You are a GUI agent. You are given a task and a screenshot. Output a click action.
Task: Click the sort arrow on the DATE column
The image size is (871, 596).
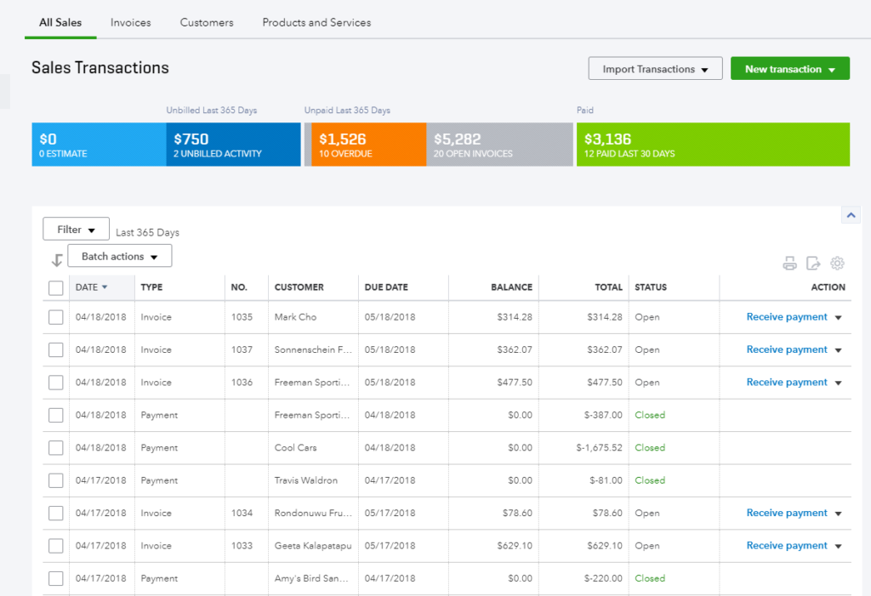tap(105, 287)
